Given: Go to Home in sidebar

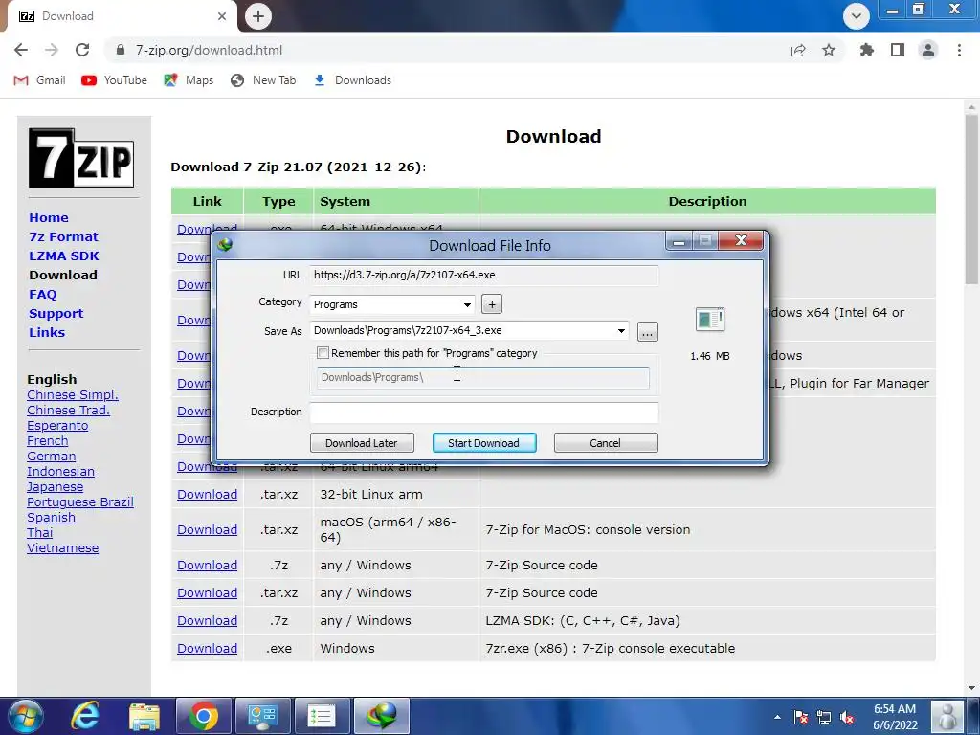Looking at the screenshot, I should click(x=49, y=217).
